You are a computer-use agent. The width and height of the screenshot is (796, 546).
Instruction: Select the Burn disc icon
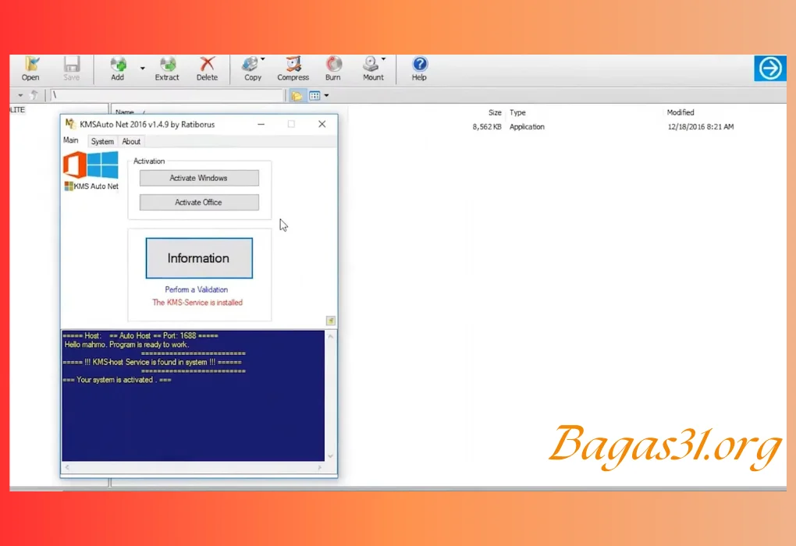point(333,69)
